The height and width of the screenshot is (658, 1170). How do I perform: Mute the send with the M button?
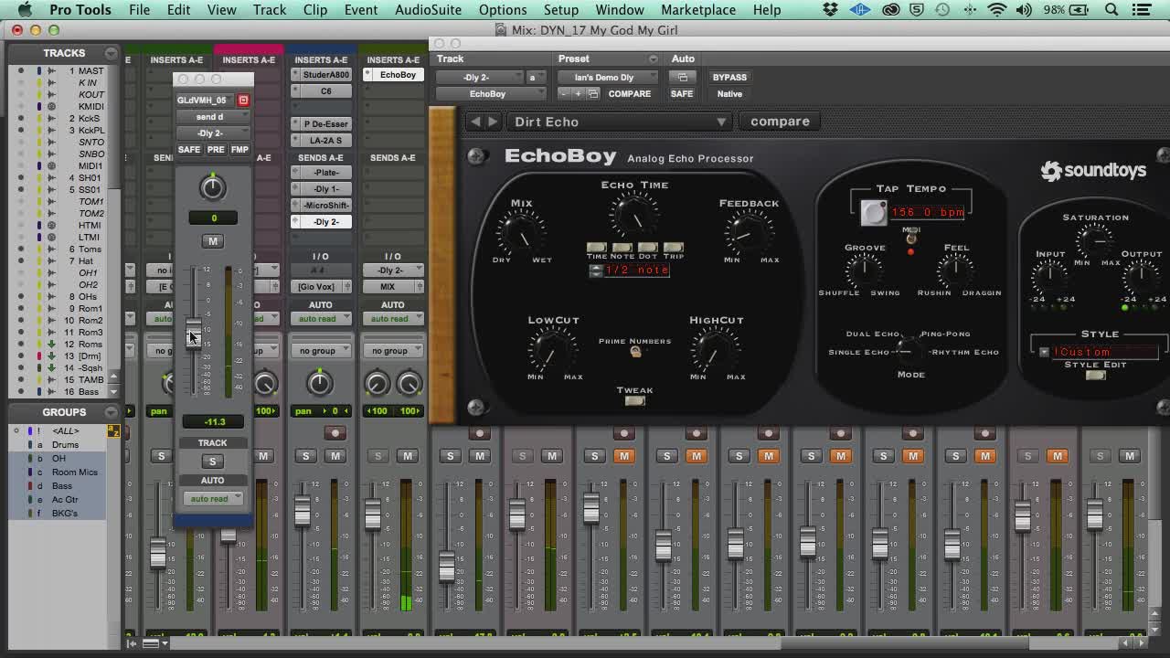[x=212, y=241]
